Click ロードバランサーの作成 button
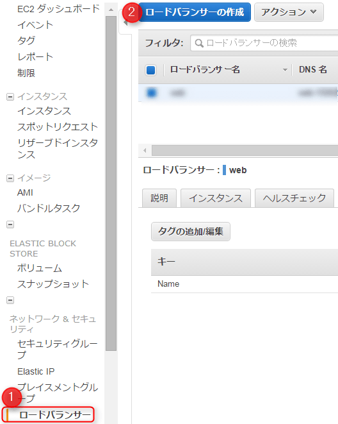The image size is (338, 424). click(195, 12)
